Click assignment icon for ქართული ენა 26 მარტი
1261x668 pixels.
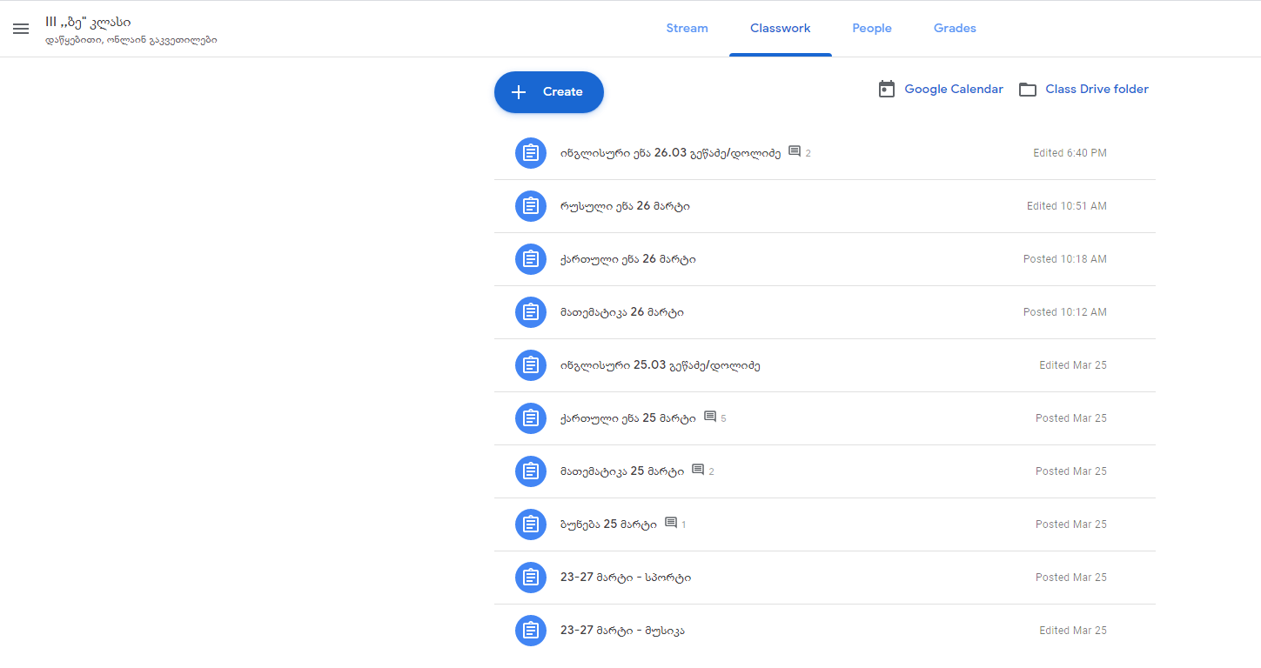(x=531, y=259)
